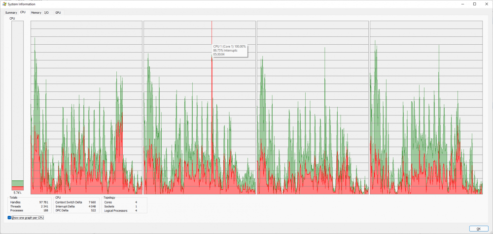
Task: Switch to the GPU tab
Action: pos(58,13)
